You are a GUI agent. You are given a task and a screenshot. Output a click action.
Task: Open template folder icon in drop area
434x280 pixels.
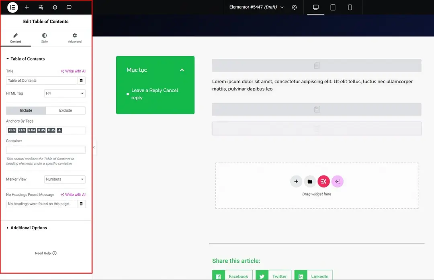310,181
